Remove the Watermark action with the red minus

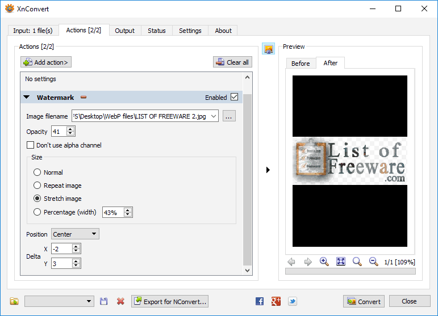(x=84, y=98)
